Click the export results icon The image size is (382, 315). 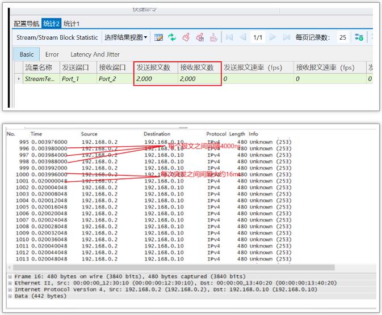pyautogui.click(x=213, y=37)
